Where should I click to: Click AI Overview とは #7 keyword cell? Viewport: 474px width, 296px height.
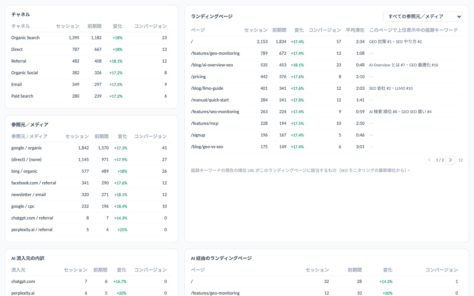tap(403, 65)
